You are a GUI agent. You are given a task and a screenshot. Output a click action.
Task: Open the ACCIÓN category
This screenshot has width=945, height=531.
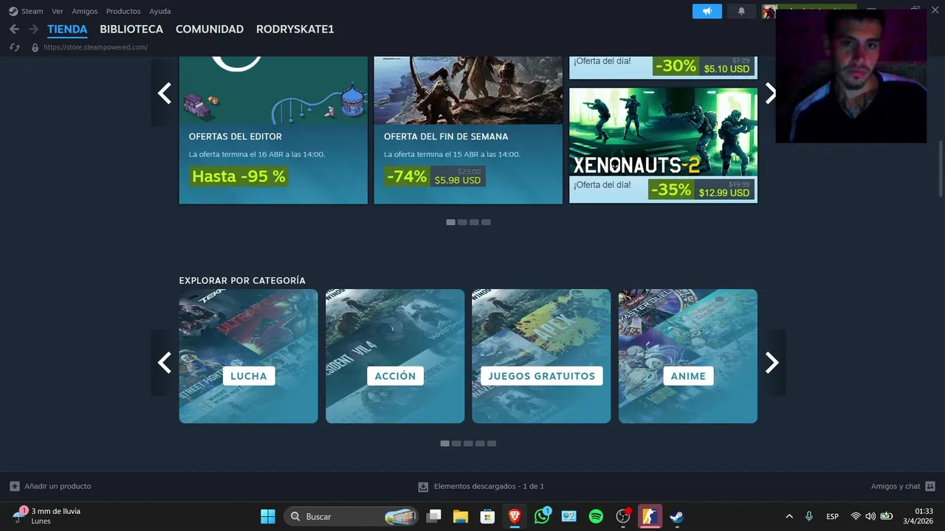(395, 356)
